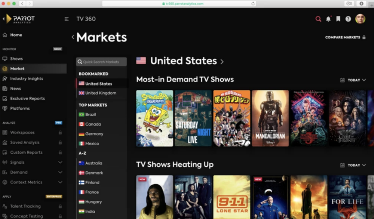Image resolution: width=374 pixels, height=219 pixels.
Task: Open the United States market page heading
Action: tap(183, 61)
